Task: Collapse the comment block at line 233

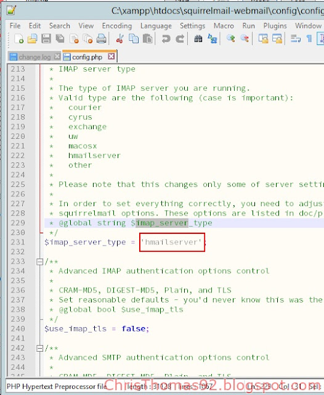Action: 39,262
